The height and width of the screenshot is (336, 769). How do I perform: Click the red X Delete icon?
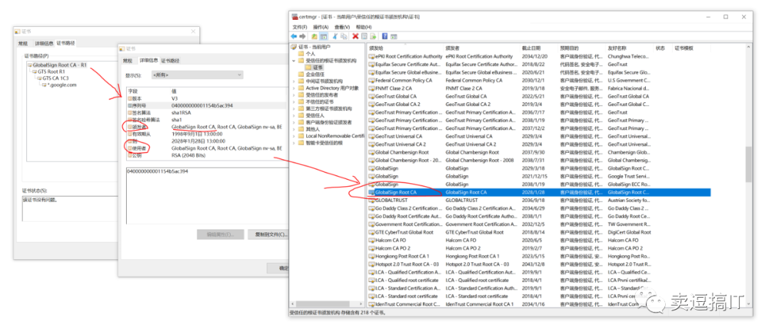(x=355, y=36)
